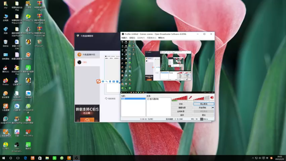Screen dimensions: 286x161
Task: Toggle the 显示器获取 source checkbox
Action: [x=148, y=99]
